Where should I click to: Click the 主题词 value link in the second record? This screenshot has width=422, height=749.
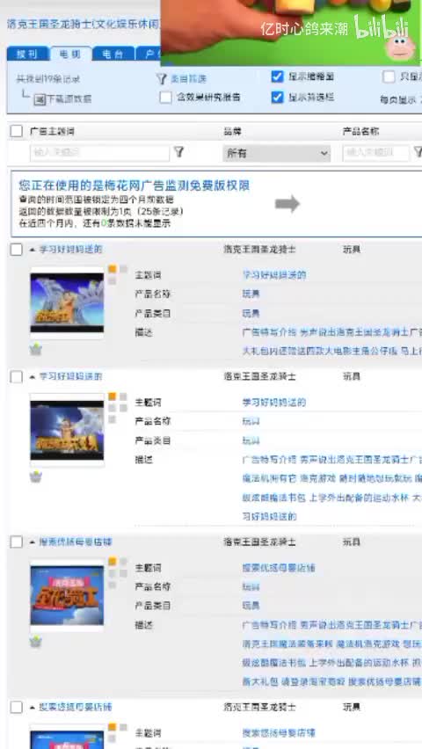pos(273,403)
